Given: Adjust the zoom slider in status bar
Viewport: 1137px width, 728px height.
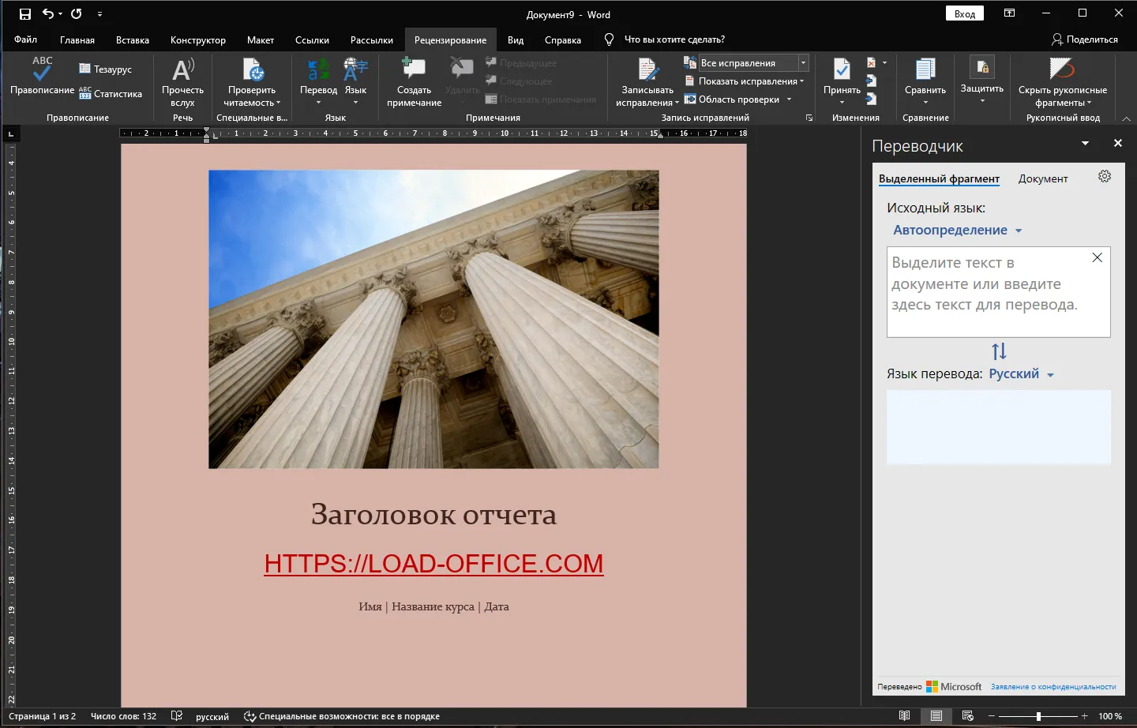Looking at the screenshot, I should (1038, 716).
